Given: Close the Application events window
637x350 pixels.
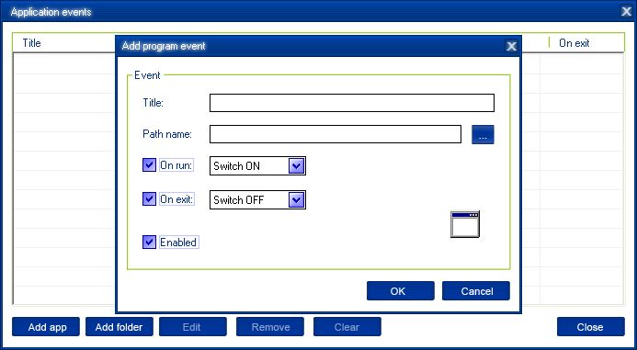Looking at the screenshot, I should [627, 12].
